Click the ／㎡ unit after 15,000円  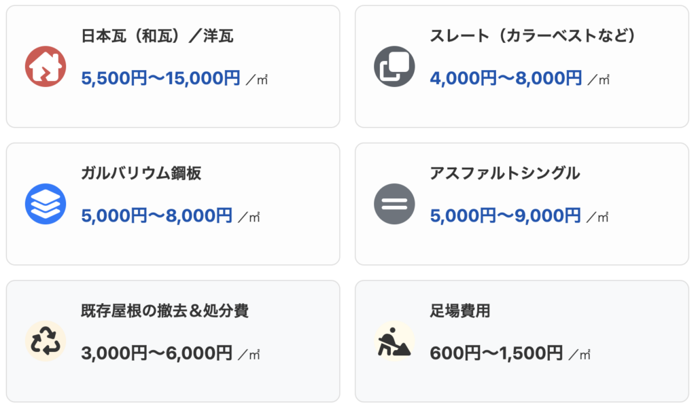tap(258, 80)
